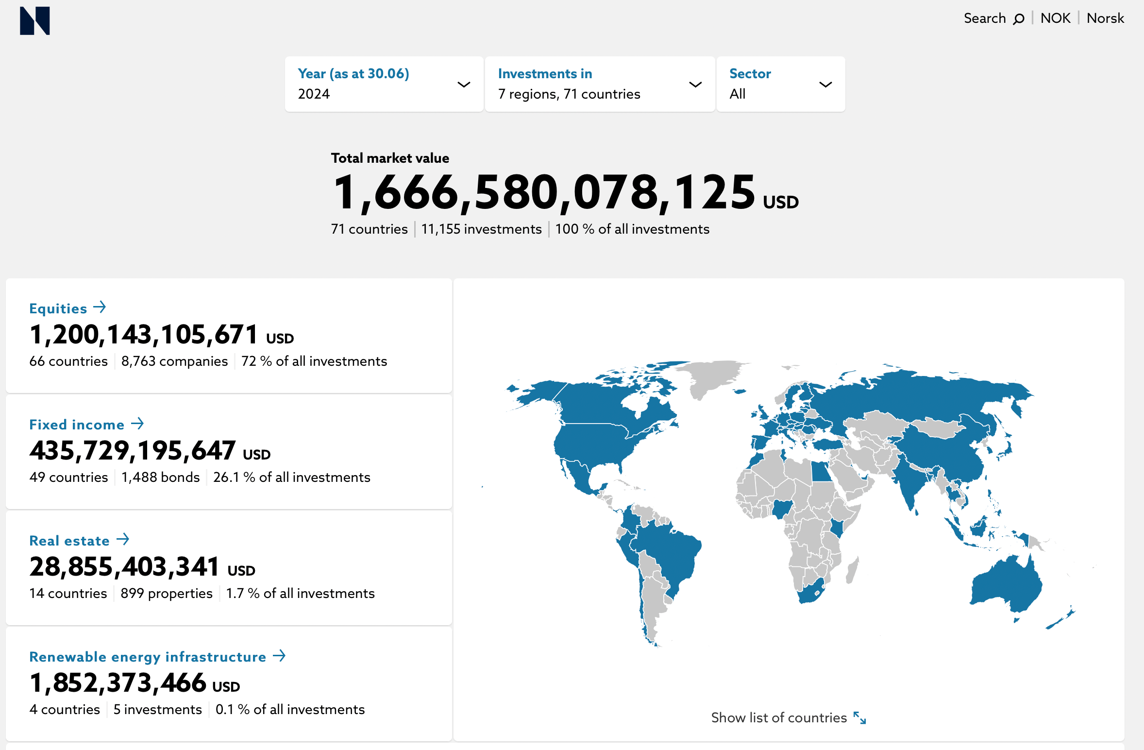This screenshot has height=750, width=1144.
Task: Open the Equities link
Action: click(x=58, y=308)
